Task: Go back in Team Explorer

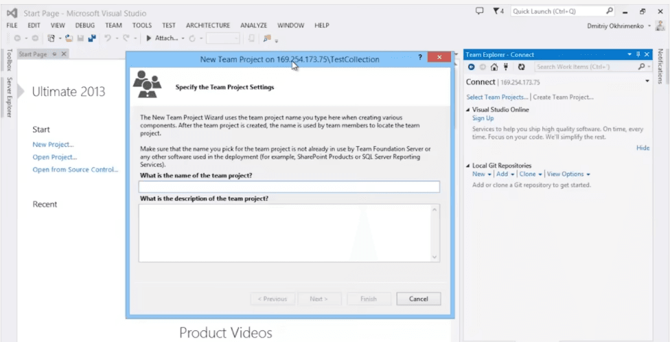Action: (472, 67)
